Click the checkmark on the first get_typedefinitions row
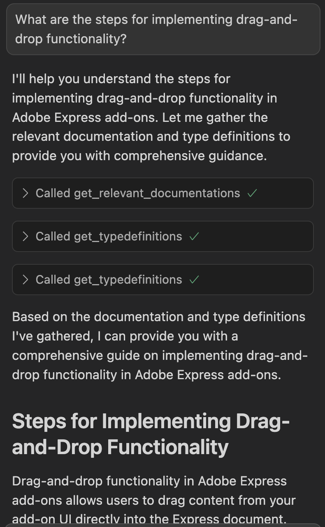This screenshot has width=325, height=527. 194,237
